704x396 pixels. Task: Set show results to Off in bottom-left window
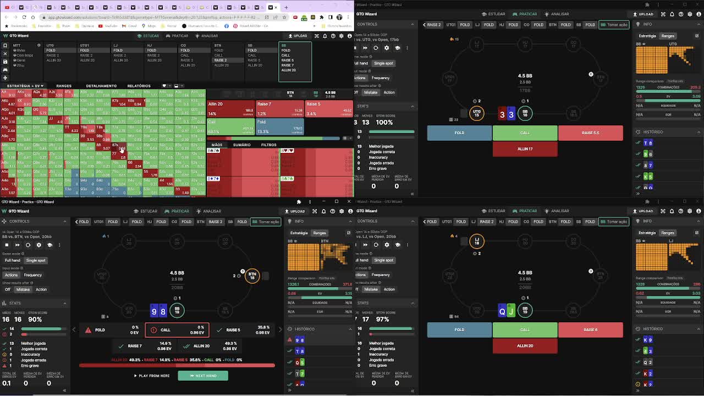8,289
